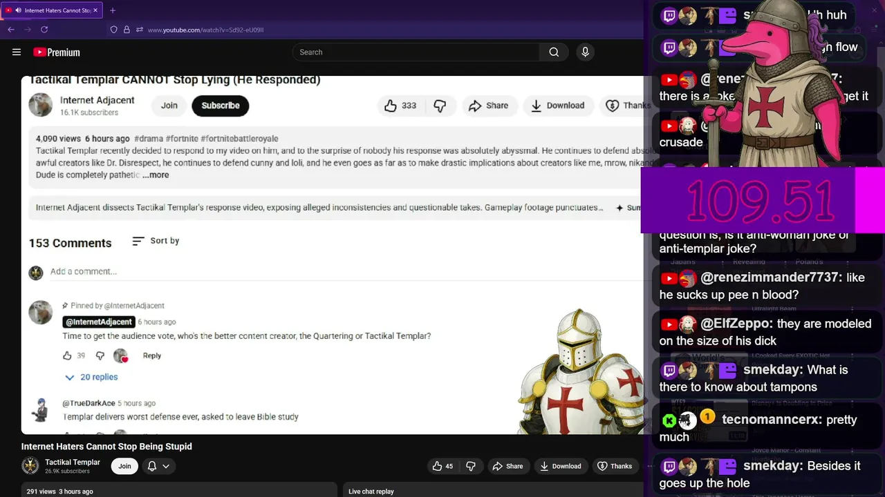Open the Tactikal Templar channel name

(x=73, y=462)
